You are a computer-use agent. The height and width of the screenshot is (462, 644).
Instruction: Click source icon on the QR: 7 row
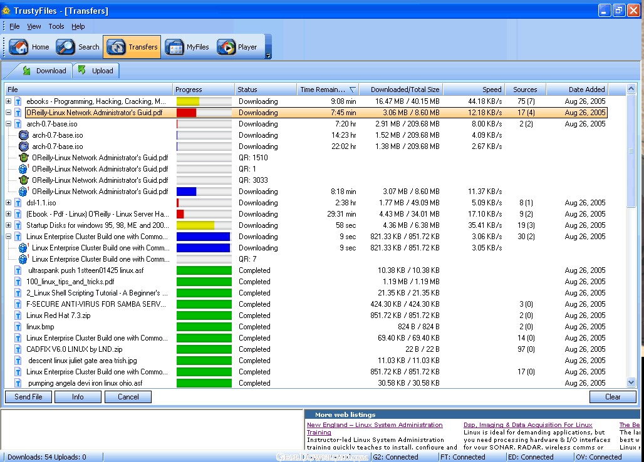(x=23, y=259)
